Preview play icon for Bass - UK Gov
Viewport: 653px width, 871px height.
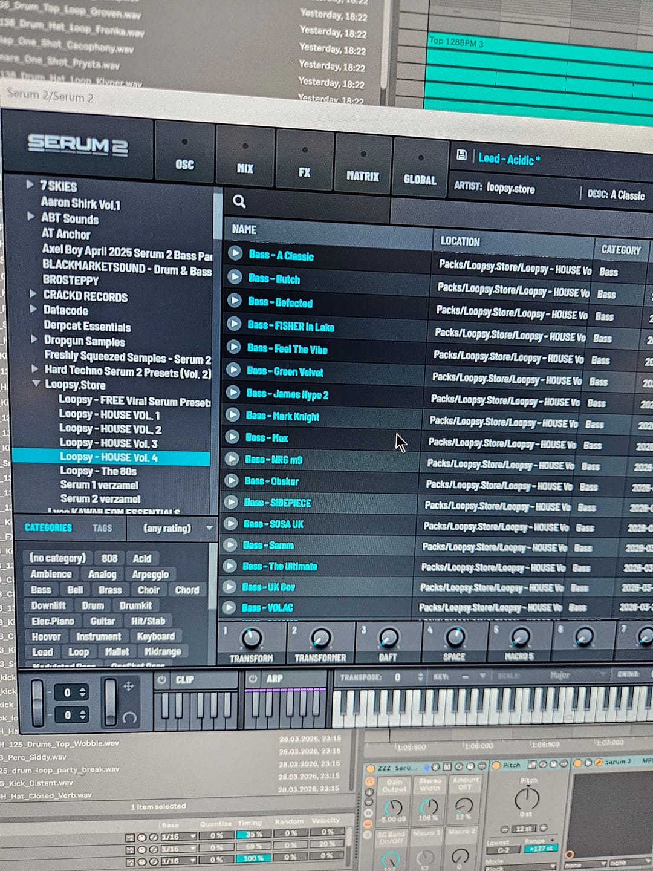(x=229, y=586)
